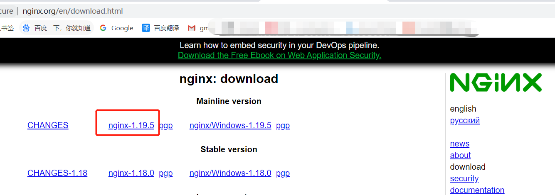Open the Gmail bookmark icon
555x195 pixels.
tap(192, 28)
